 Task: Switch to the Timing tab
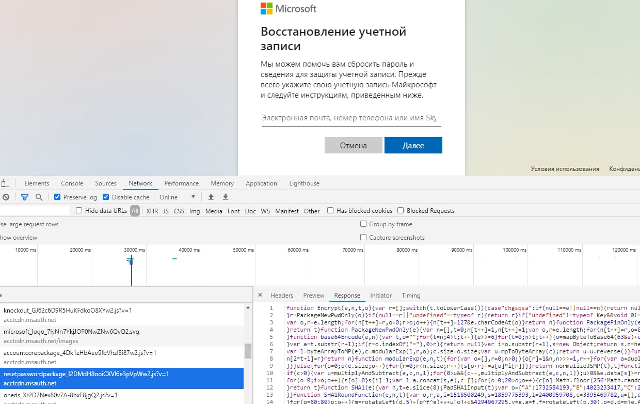click(411, 295)
